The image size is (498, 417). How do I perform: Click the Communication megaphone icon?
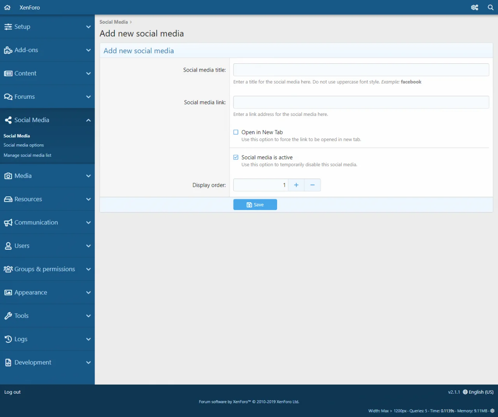[x=8, y=223]
